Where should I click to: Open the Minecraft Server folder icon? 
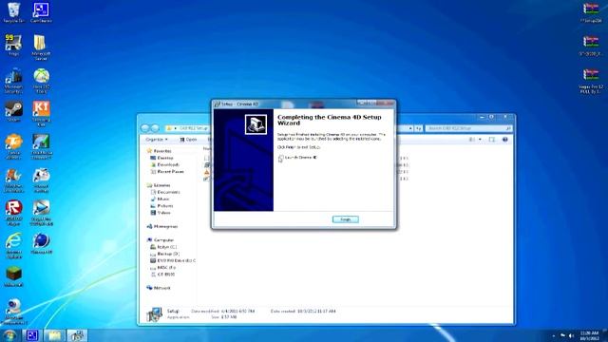pos(41,47)
